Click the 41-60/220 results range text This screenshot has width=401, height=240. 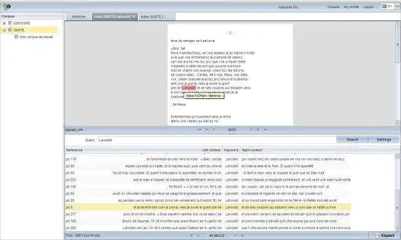coord(217,236)
